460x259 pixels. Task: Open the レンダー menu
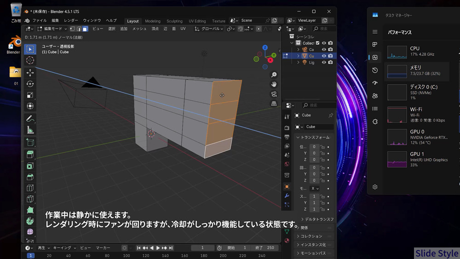point(71,21)
